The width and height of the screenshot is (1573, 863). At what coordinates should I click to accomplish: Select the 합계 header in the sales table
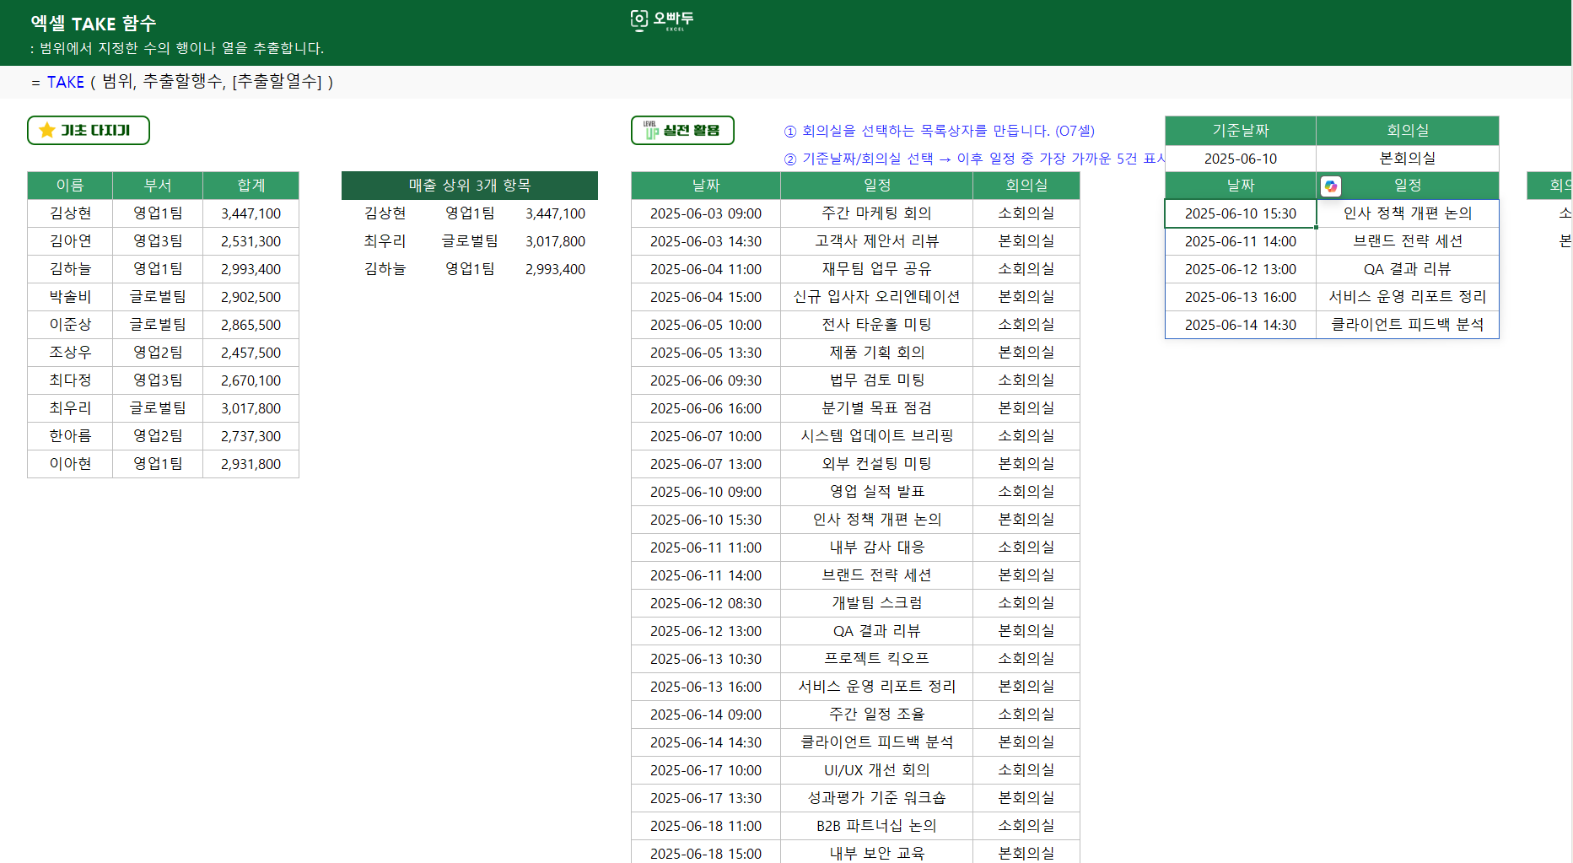[250, 186]
